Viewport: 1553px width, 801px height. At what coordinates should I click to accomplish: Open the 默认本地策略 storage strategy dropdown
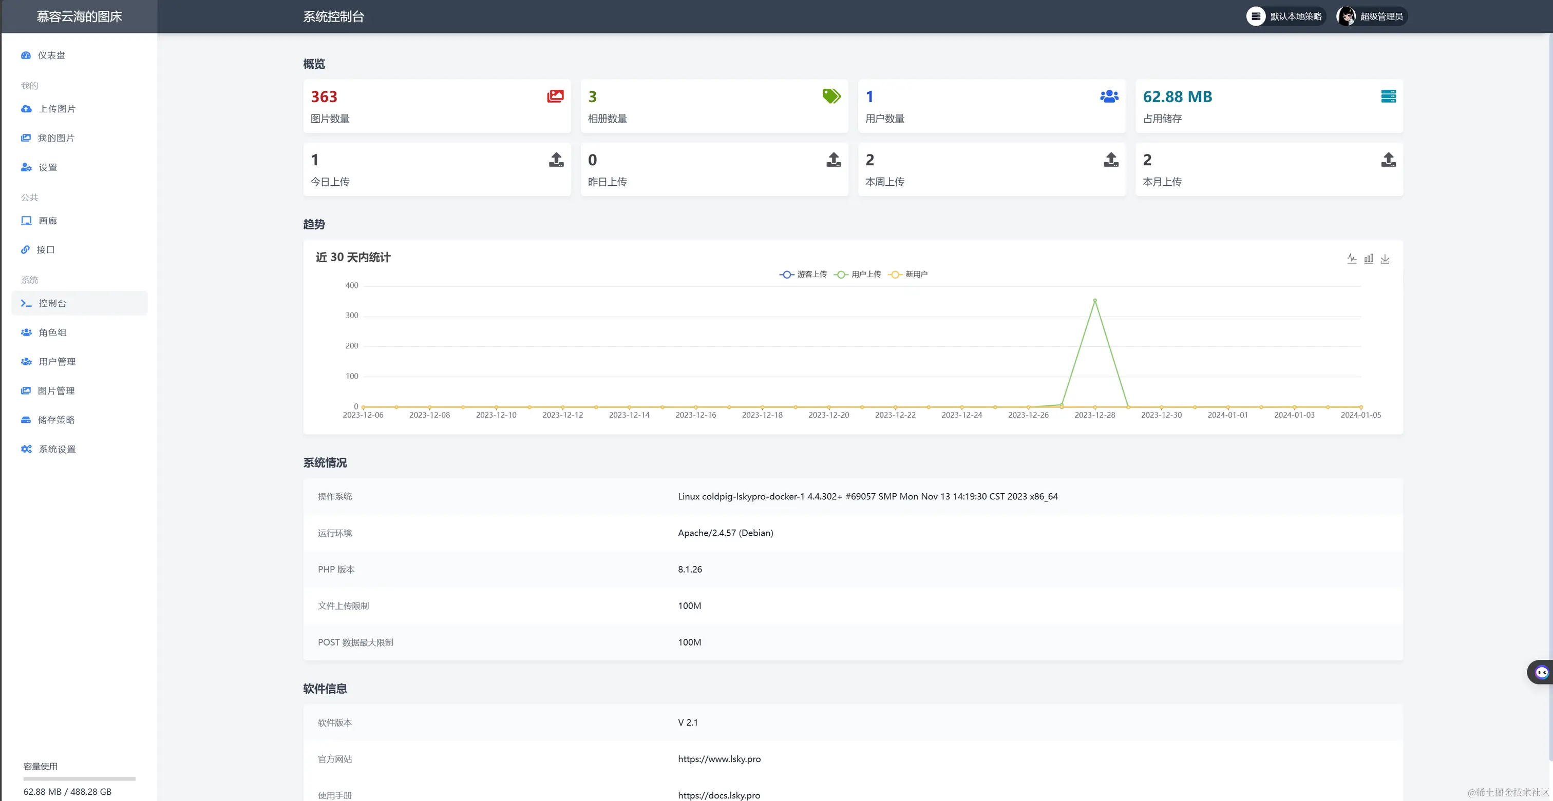click(1286, 16)
